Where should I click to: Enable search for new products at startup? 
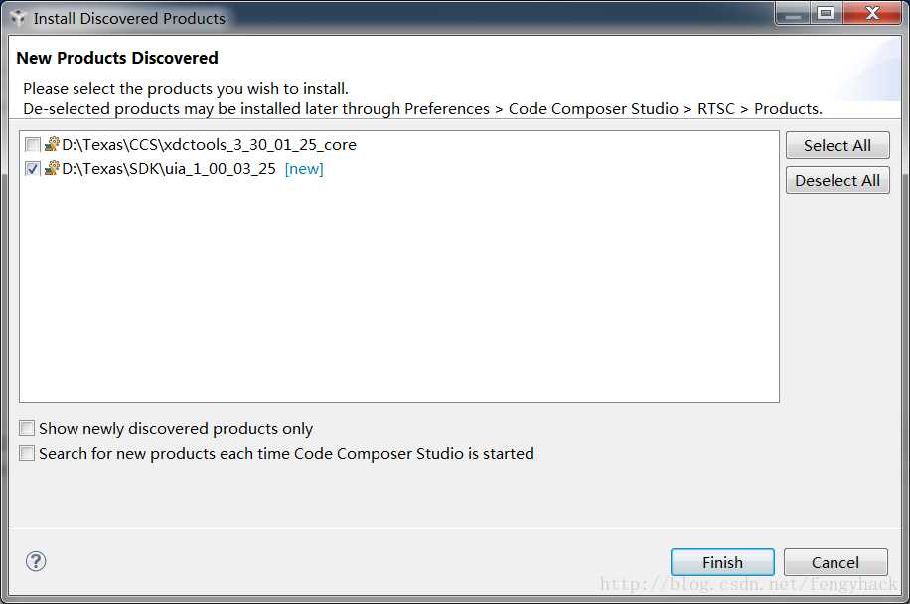(27, 453)
